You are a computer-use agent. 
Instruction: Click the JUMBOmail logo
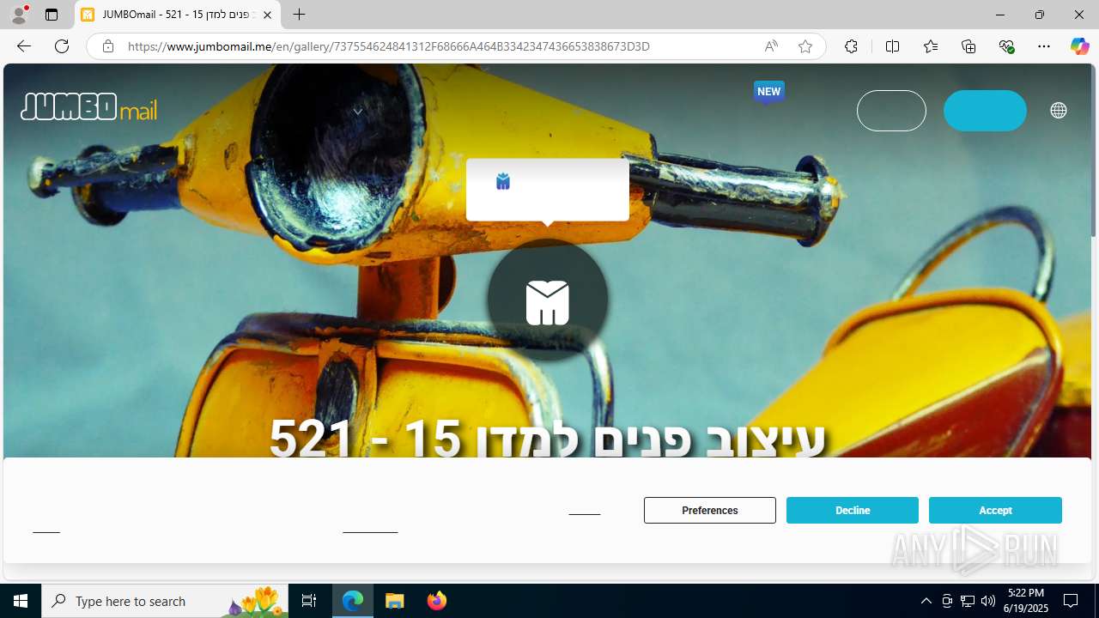pyautogui.click(x=89, y=106)
